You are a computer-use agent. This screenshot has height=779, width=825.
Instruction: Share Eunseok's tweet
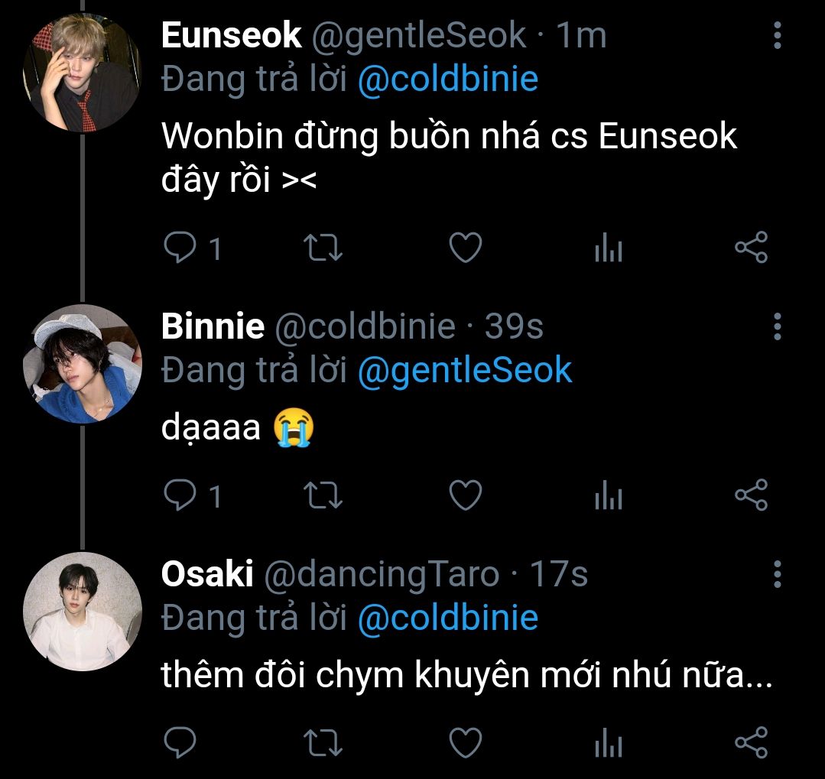751,248
